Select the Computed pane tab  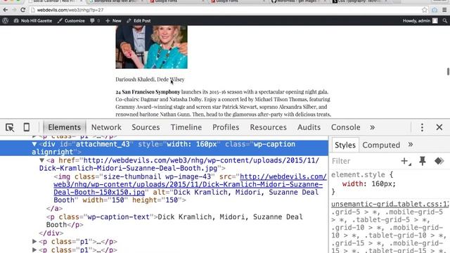coord(381,145)
